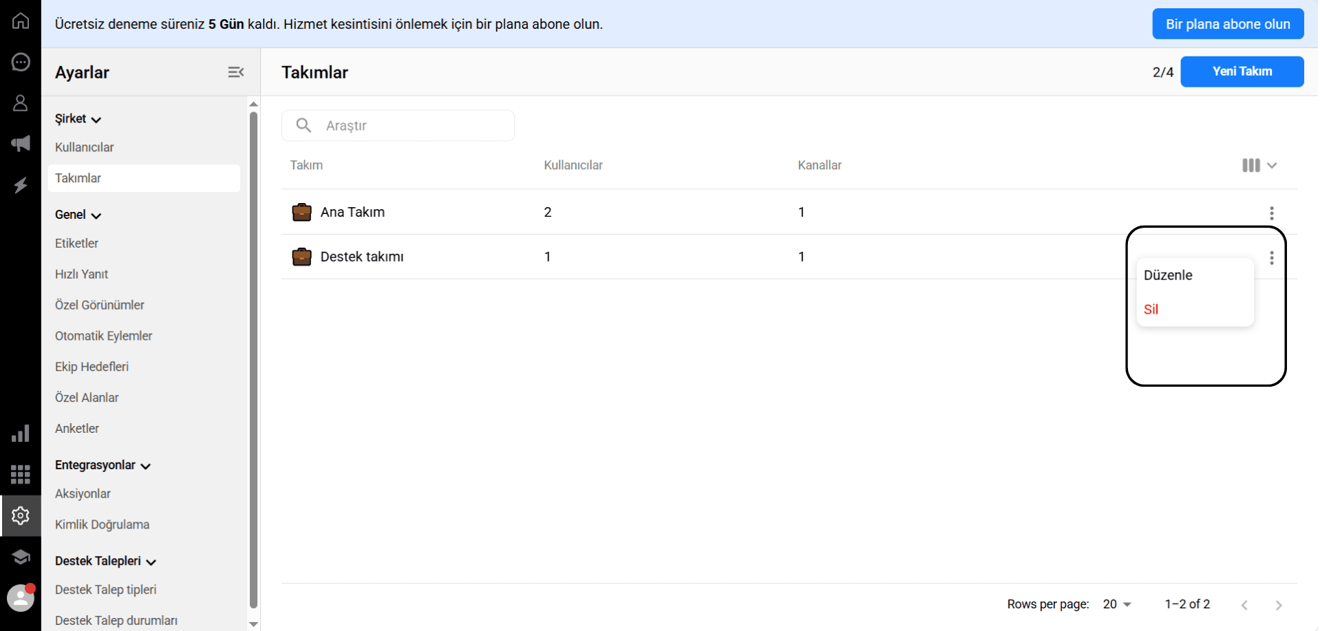
Task: Collapse the Ayarlar sidebar panel icon
Action: pyautogui.click(x=236, y=72)
